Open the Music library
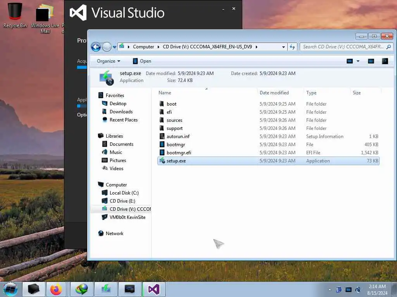397x297 pixels. point(116,152)
